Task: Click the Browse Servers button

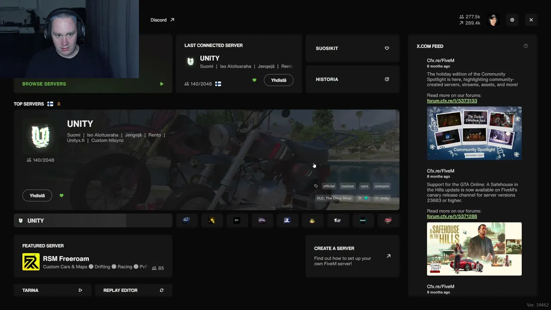Action: (x=93, y=84)
